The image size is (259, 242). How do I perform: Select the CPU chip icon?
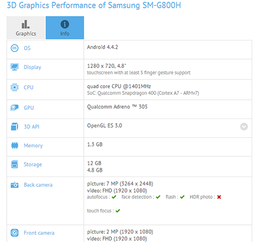pos(15,87)
